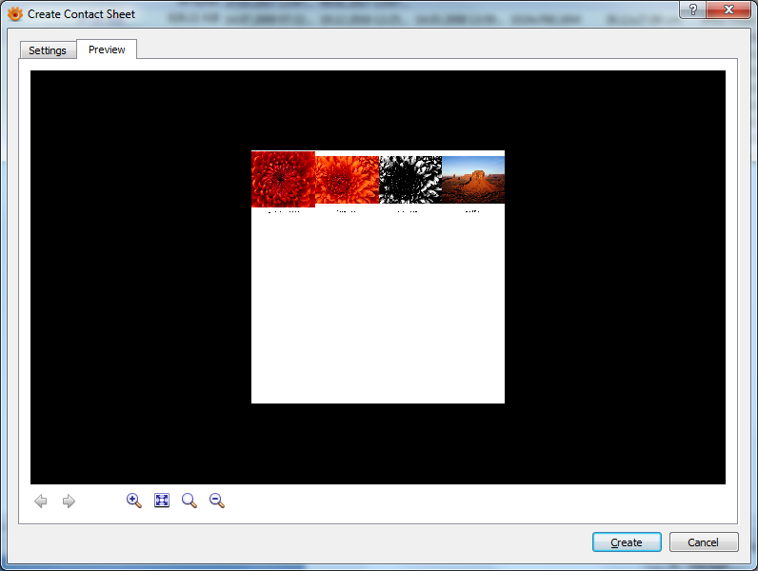The height and width of the screenshot is (571, 758).
Task: Click the XnView app icon in title bar
Action: (15, 14)
